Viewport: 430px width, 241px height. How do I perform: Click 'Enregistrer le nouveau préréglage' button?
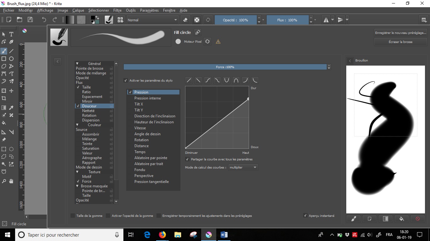(400, 33)
